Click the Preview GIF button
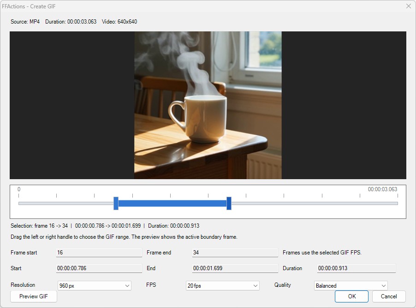416x308 pixels. pyautogui.click(x=33, y=296)
